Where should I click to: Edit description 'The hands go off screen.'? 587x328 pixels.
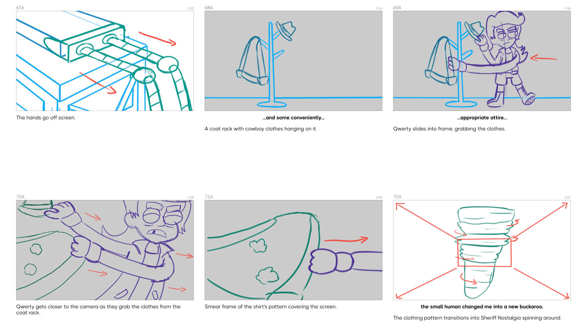pyautogui.click(x=46, y=118)
